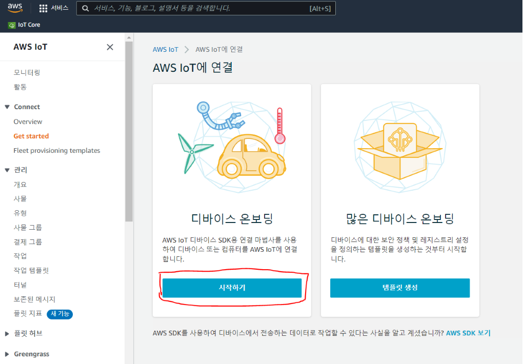
Task: Click the many devices onboarding box illustration
Action: (x=400, y=147)
